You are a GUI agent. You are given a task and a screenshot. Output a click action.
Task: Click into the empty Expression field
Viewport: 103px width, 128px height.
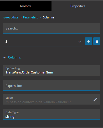(x=51, y=85)
